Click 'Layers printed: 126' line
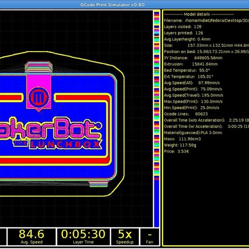Image resolution: width=249 pixels, height=249 pixels. click(x=183, y=33)
